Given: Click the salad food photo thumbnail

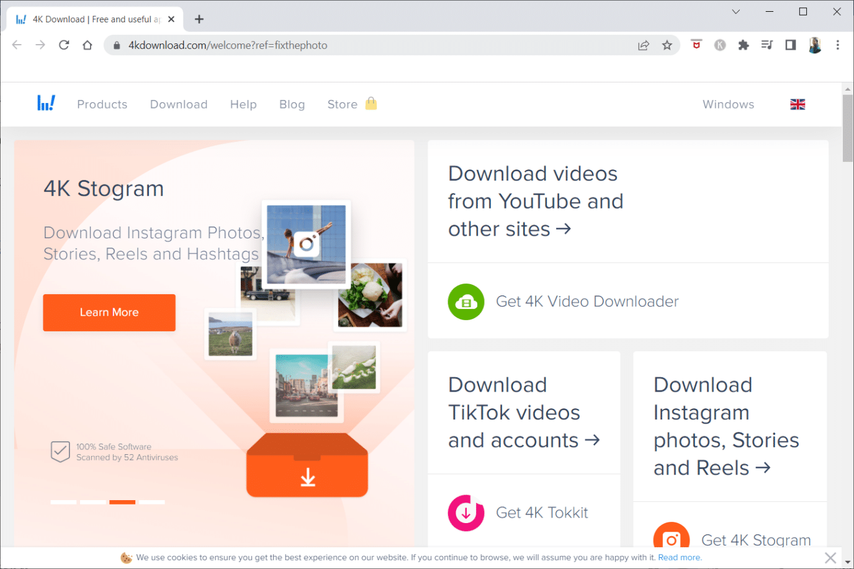Looking at the screenshot, I should coord(371,295).
